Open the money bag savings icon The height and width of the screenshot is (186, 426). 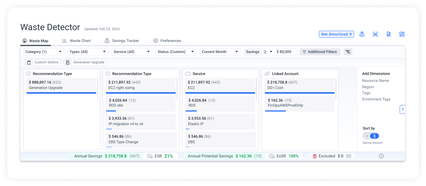point(362,34)
